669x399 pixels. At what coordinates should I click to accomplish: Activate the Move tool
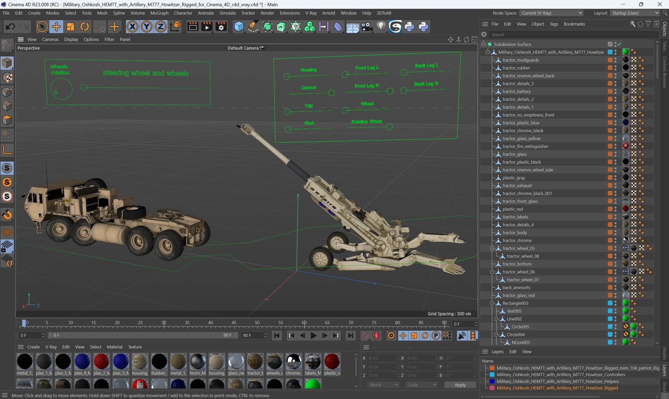[x=56, y=27]
